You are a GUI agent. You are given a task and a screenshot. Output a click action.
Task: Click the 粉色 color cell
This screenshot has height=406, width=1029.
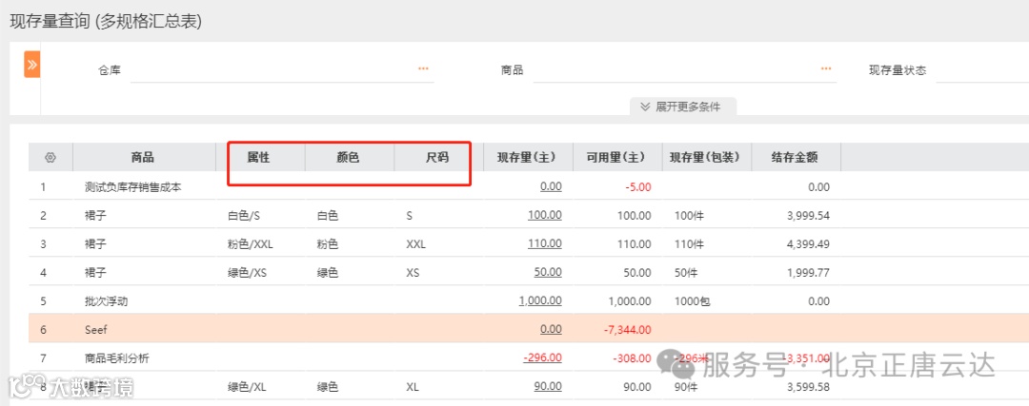[327, 244]
